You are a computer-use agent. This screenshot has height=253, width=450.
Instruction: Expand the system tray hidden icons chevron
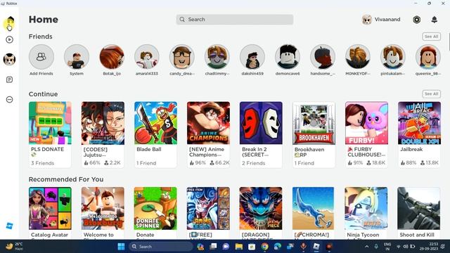click(x=367, y=247)
